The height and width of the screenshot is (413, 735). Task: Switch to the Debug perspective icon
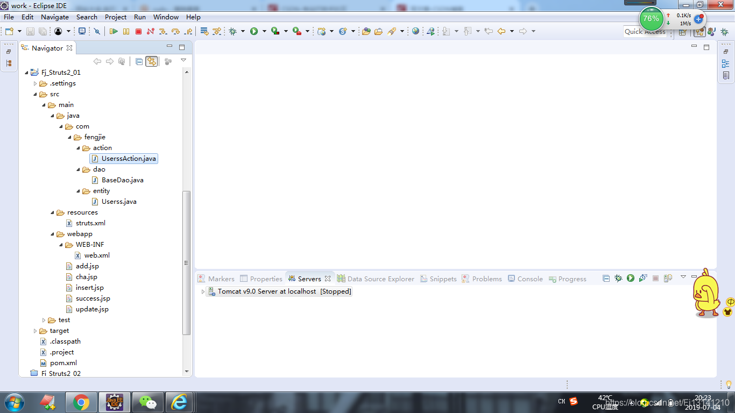725,32
